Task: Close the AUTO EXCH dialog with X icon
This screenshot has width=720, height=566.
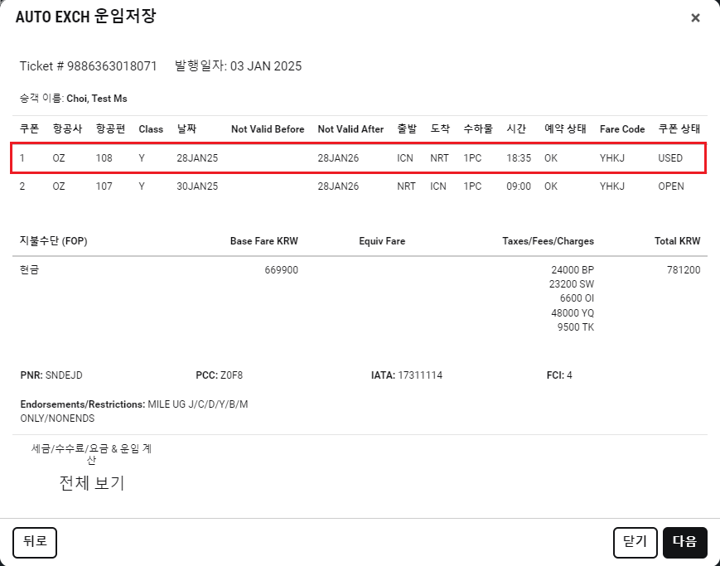Action: coord(695,17)
